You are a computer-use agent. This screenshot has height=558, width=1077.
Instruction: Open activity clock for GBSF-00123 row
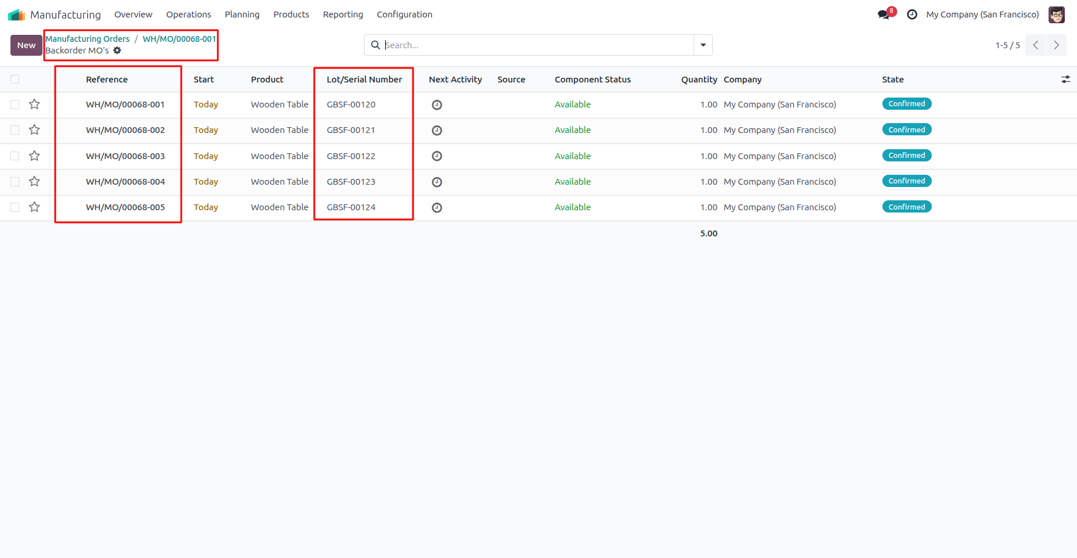pos(437,182)
